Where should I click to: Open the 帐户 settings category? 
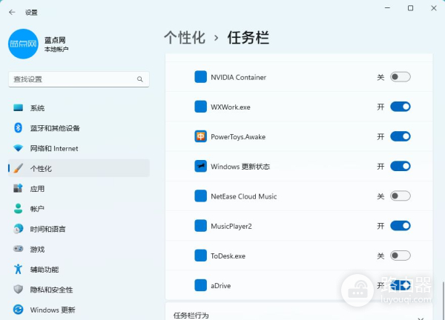pos(79,209)
